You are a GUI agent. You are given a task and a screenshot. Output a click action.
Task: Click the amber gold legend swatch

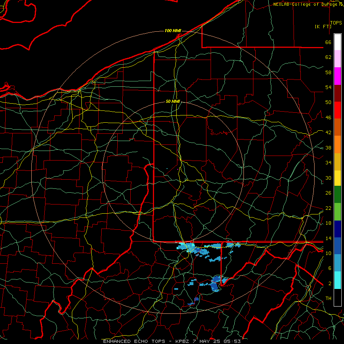(338, 162)
